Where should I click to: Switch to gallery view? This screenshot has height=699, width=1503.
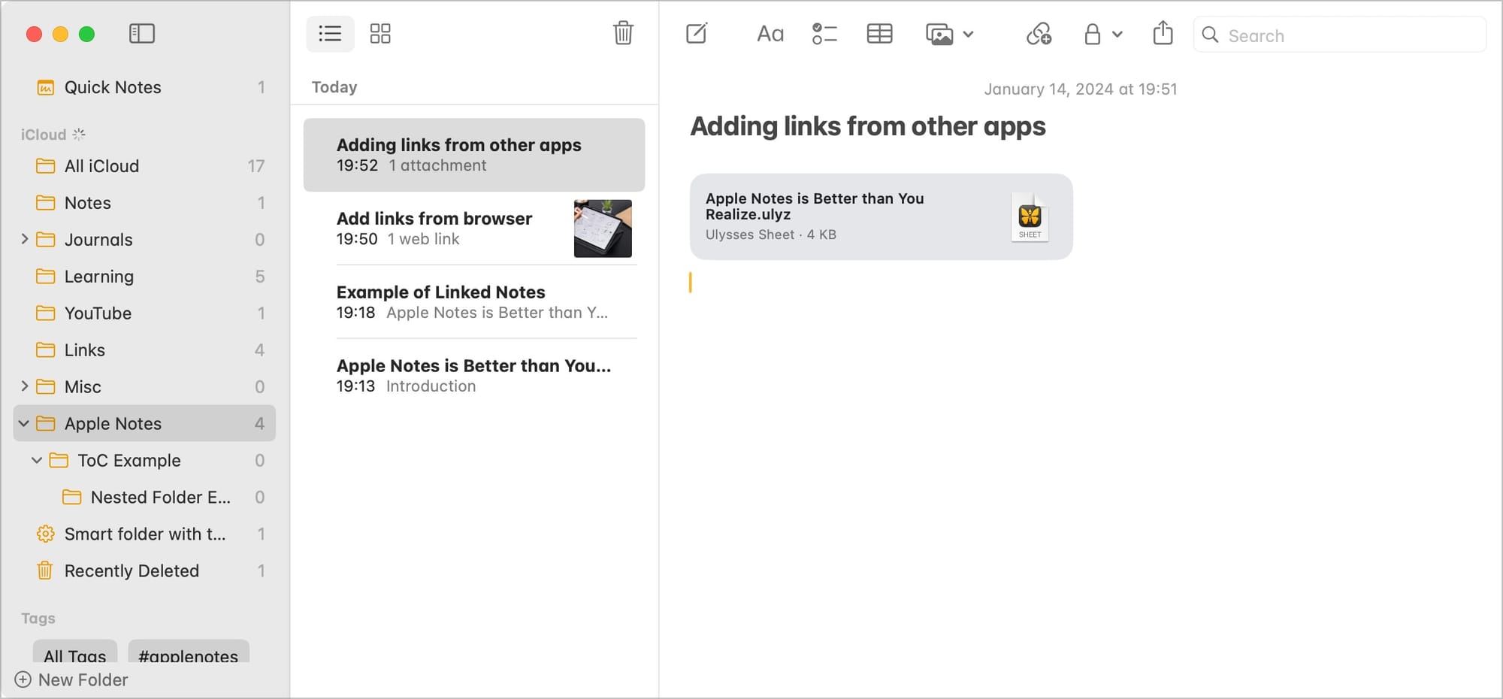click(x=380, y=34)
